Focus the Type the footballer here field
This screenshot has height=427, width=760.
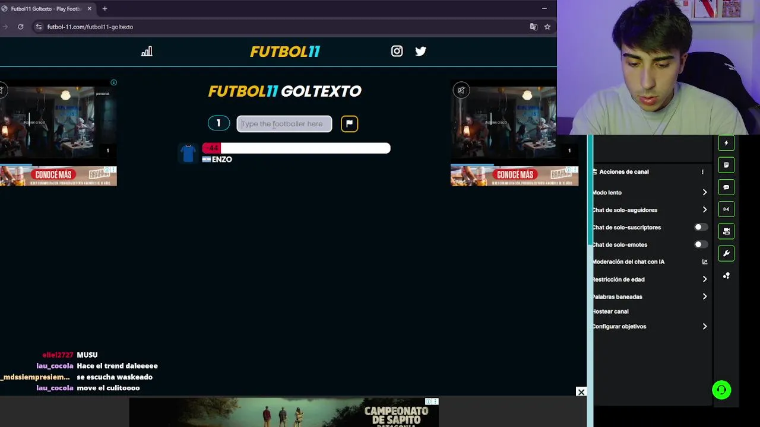pos(284,123)
